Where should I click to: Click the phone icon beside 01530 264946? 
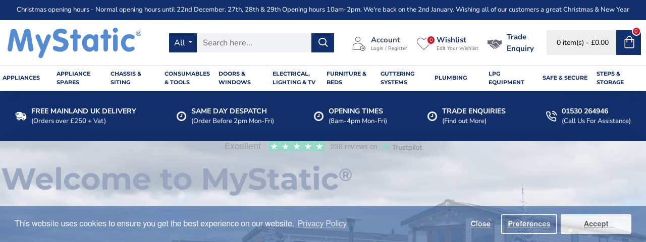click(x=551, y=116)
